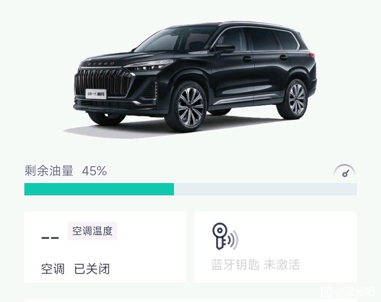This screenshot has height=302, width=381.
Task: Click the green filled portion of fuel bar
Action: (99, 189)
